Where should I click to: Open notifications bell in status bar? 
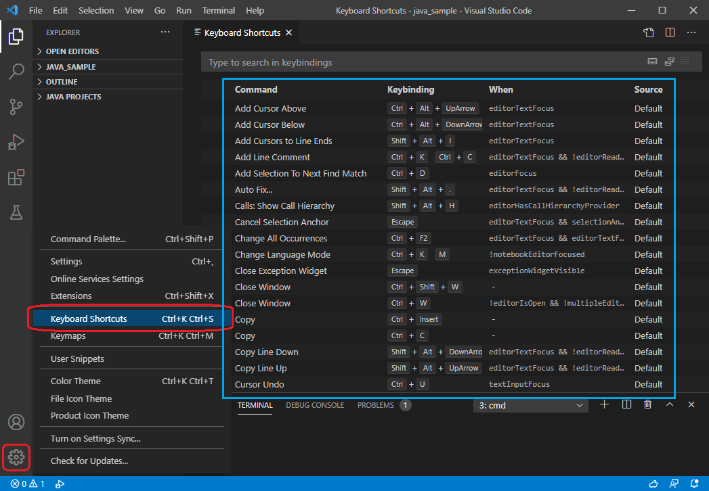(695, 484)
